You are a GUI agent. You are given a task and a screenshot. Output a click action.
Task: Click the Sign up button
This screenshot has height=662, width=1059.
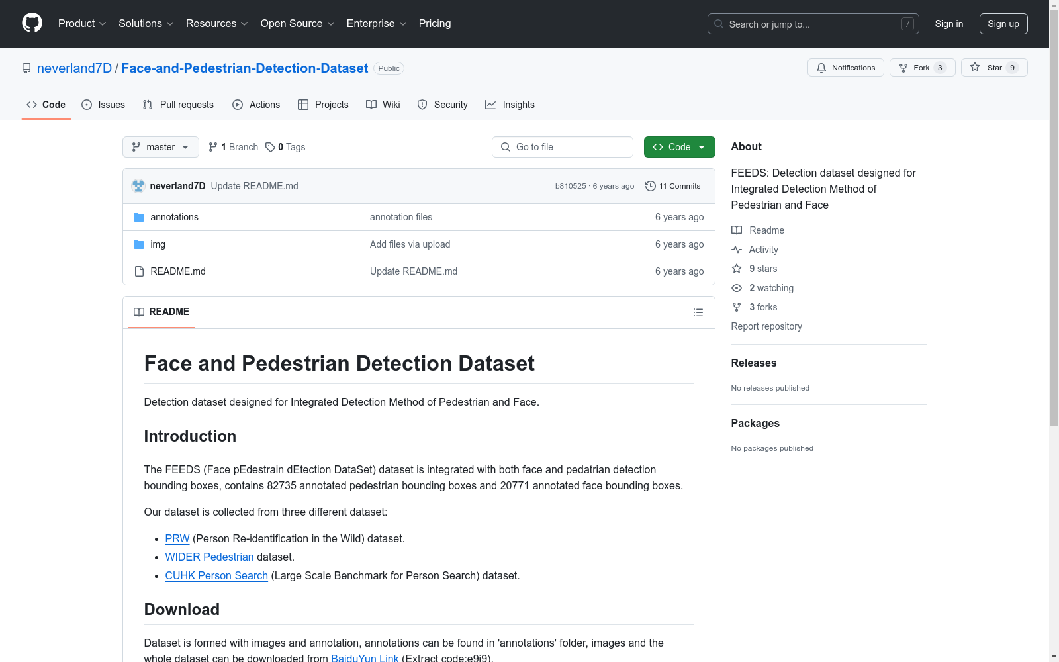pos(1003,24)
